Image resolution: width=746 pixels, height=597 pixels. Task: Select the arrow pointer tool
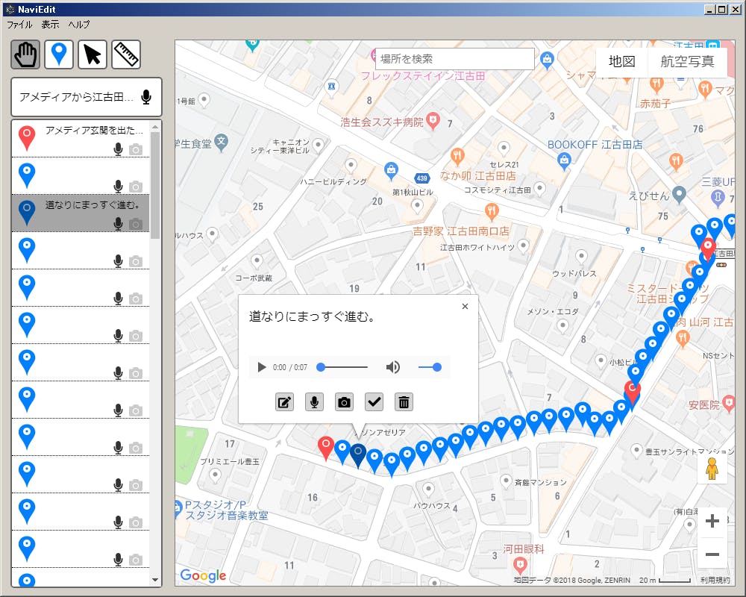click(x=93, y=54)
